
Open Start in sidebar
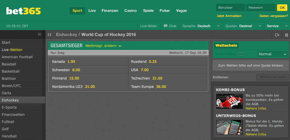22,43
